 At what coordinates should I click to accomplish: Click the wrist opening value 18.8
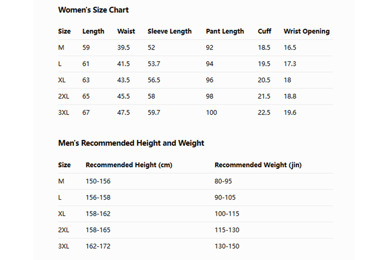click(290, 96)
